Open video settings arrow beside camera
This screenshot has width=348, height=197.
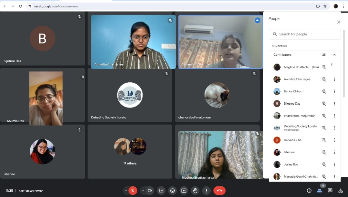tap(143, 191)
